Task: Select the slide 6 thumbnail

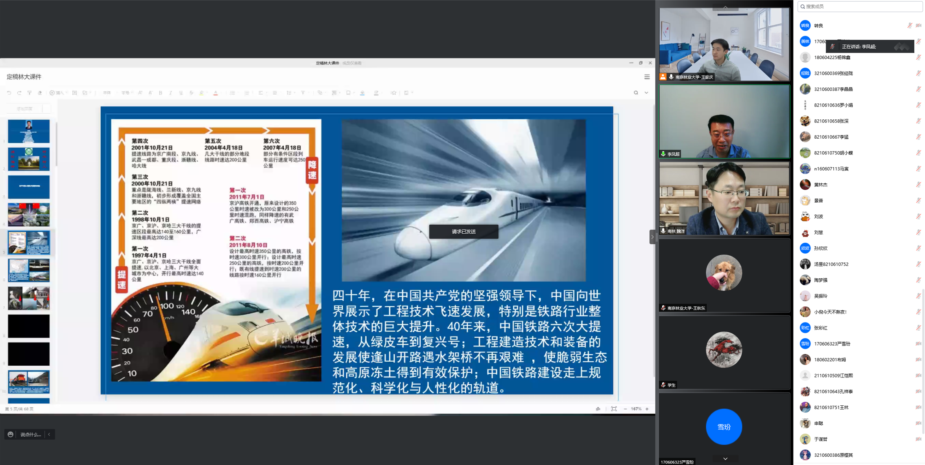Action: click(29, 270)
